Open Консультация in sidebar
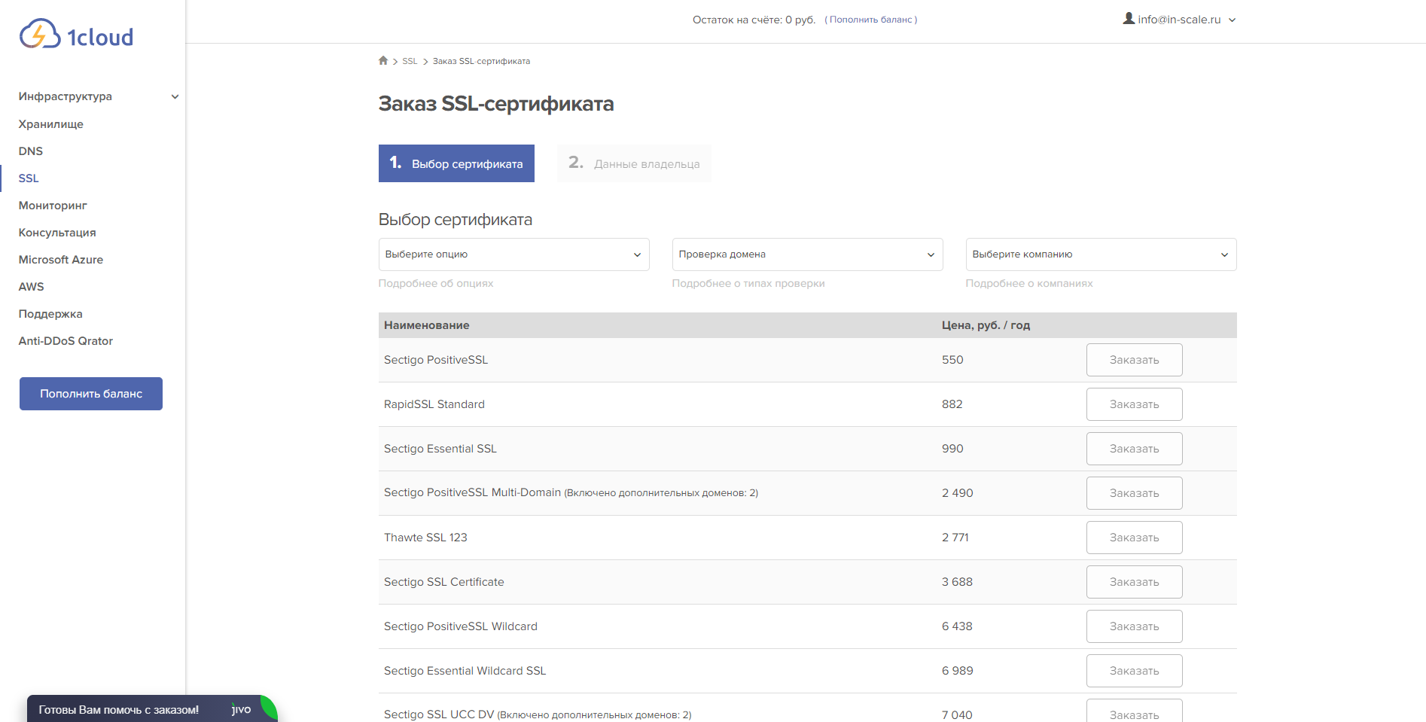The width and height of the screenshot is (1426, 722). 57,233
